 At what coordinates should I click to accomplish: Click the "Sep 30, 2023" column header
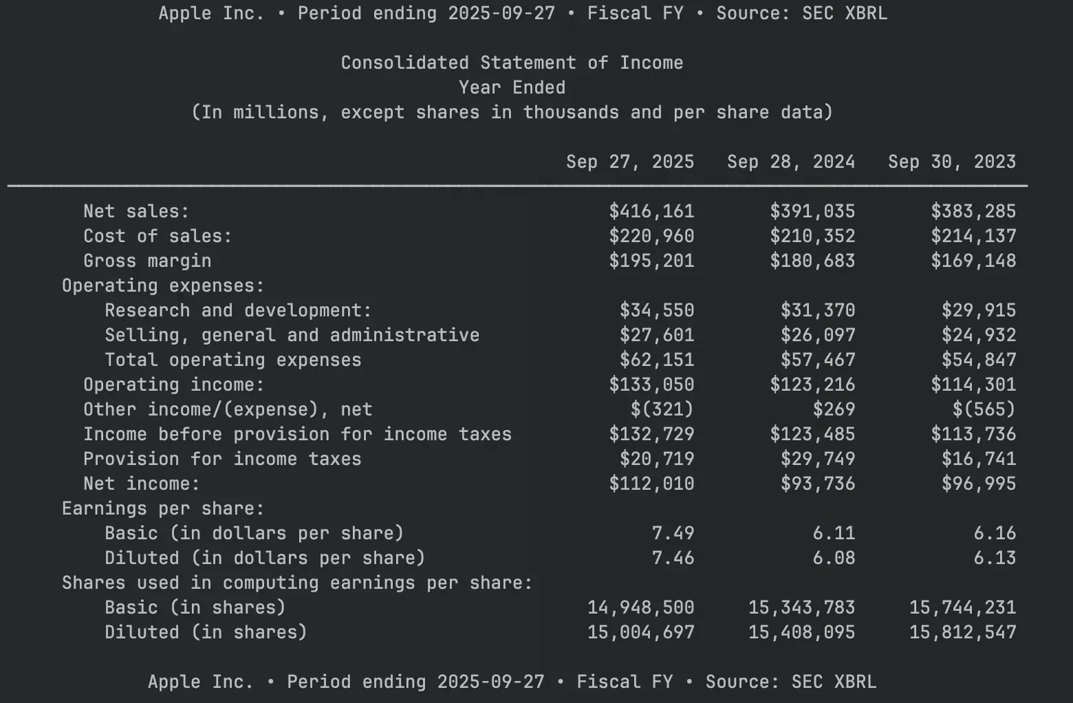(x=952, y=162)
